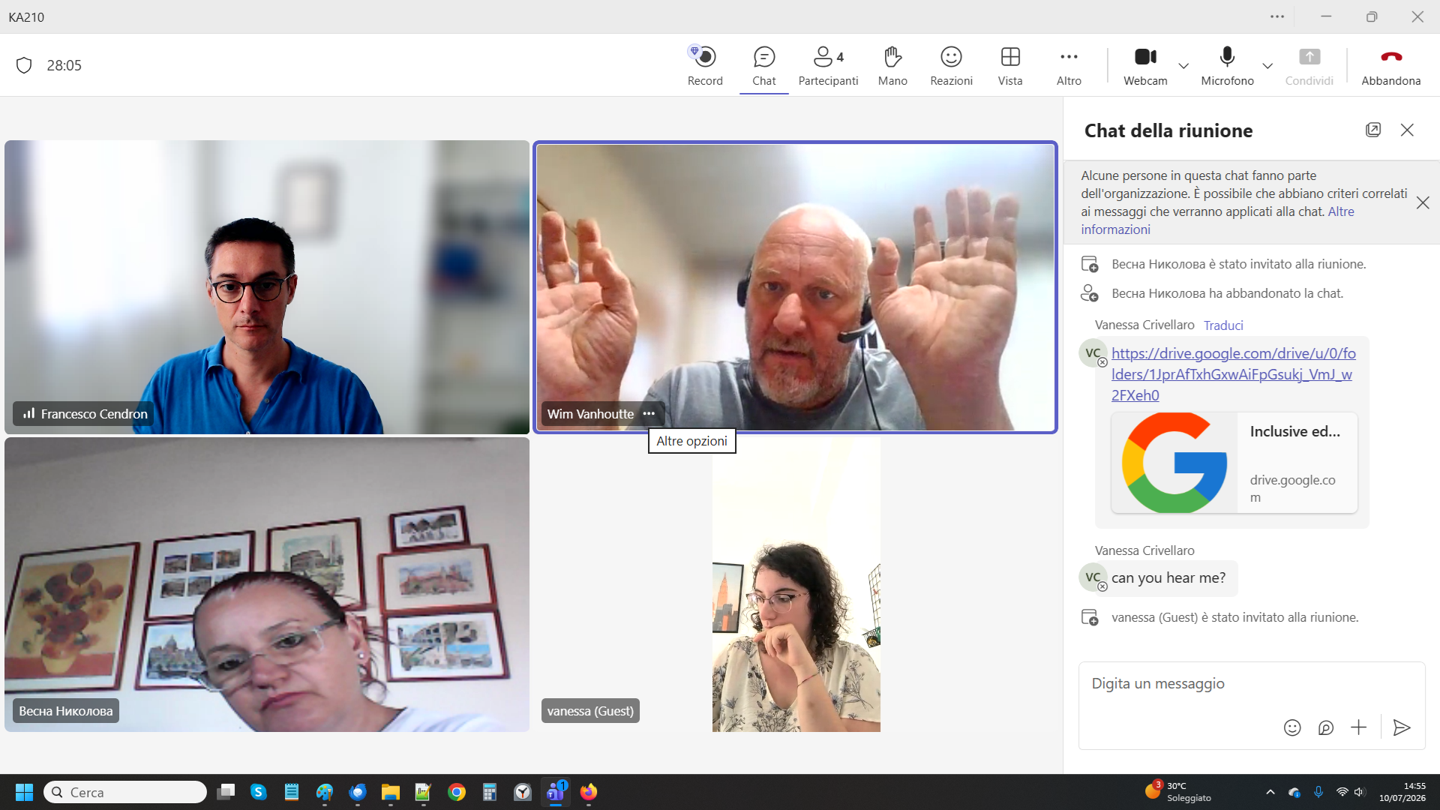Start recording with the Record button
Image resolution: width=1440 pixels, height=810 pixels.
click(x=705, y=65)
